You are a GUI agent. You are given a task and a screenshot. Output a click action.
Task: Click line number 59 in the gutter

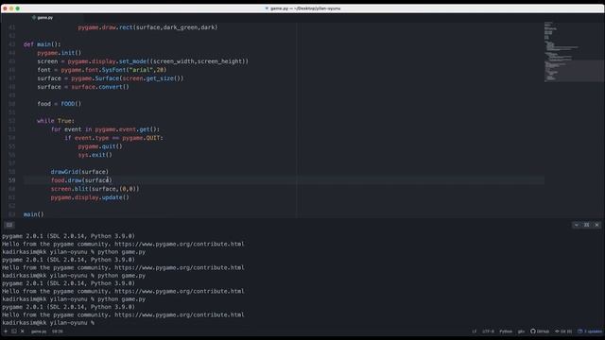11,180
